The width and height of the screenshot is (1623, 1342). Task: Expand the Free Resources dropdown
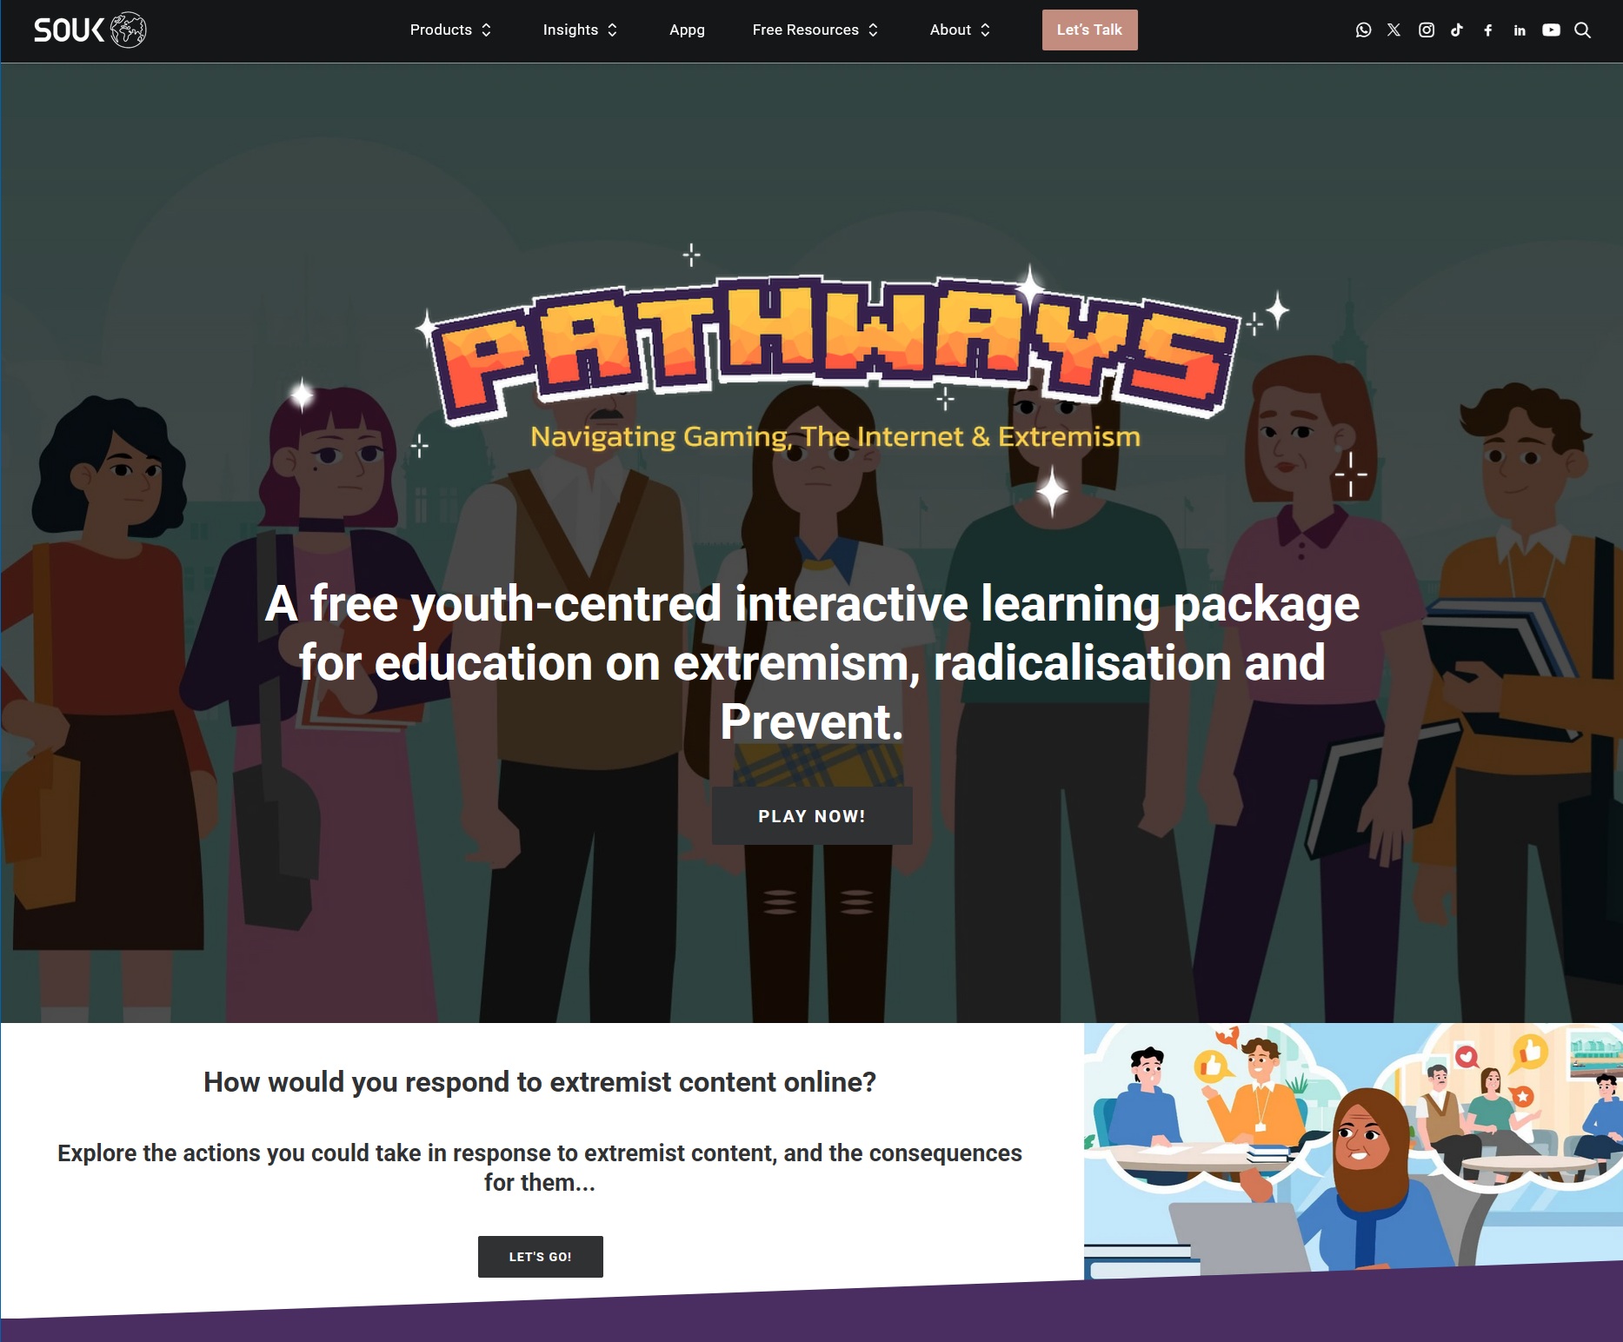click(815, 30)
